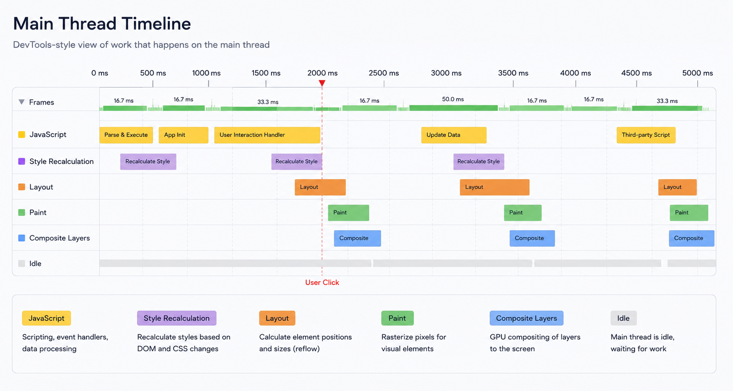Select the Idle gray swatch in row header
Screen dimensions: 733x391
pyautogui.click(x=22, y=264)
